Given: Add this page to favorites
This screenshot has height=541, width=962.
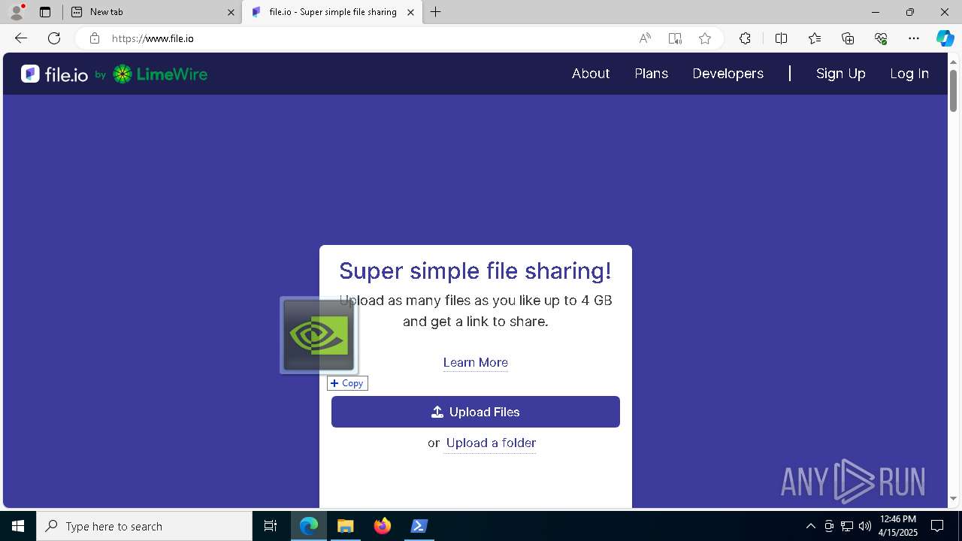Looking at the screenshot, I should [x=704, y=38].
